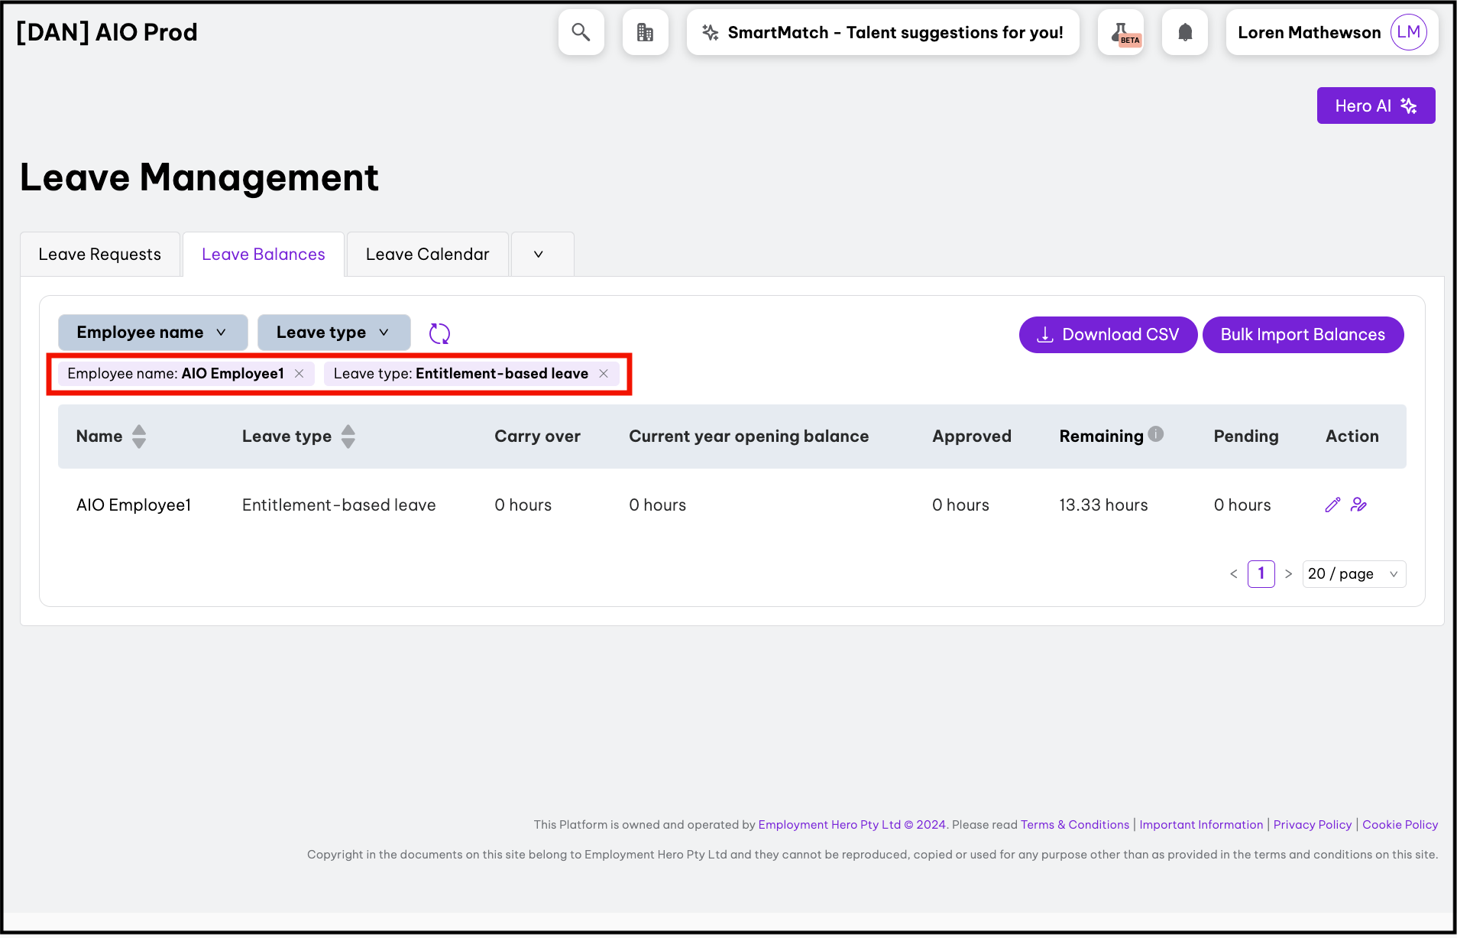
Task: Click the search magnifier icon
Action: pos(581,32)
